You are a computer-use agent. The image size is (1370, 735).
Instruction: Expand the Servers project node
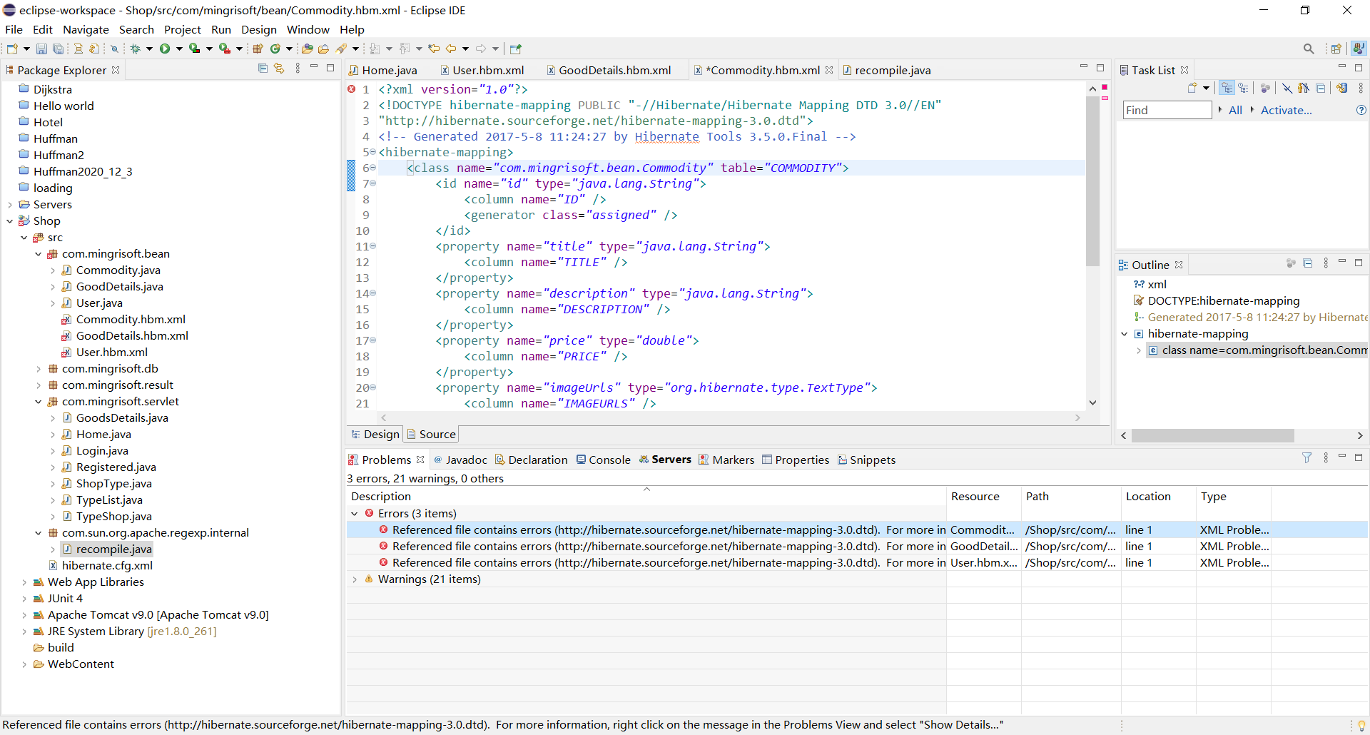pos(9,205)
